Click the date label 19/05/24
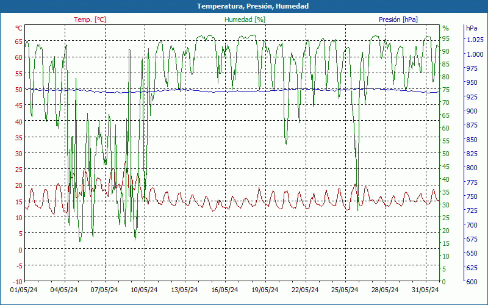This screenshot has width=488, height=305. [265, 290]
